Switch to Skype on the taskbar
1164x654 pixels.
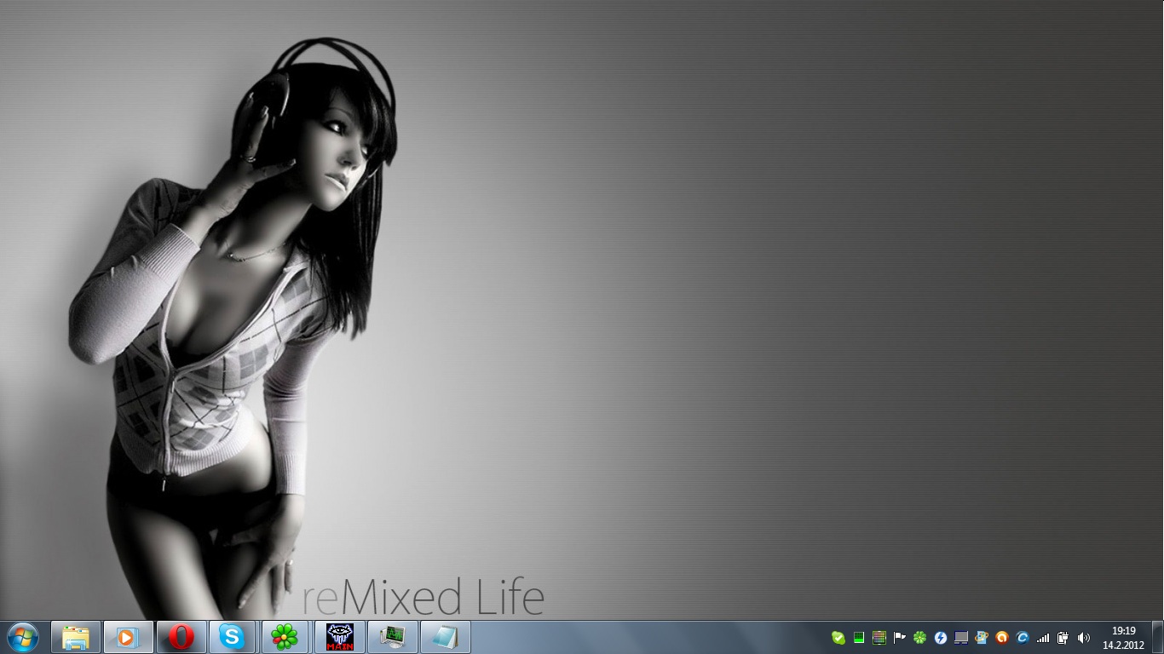pos(232,637)
